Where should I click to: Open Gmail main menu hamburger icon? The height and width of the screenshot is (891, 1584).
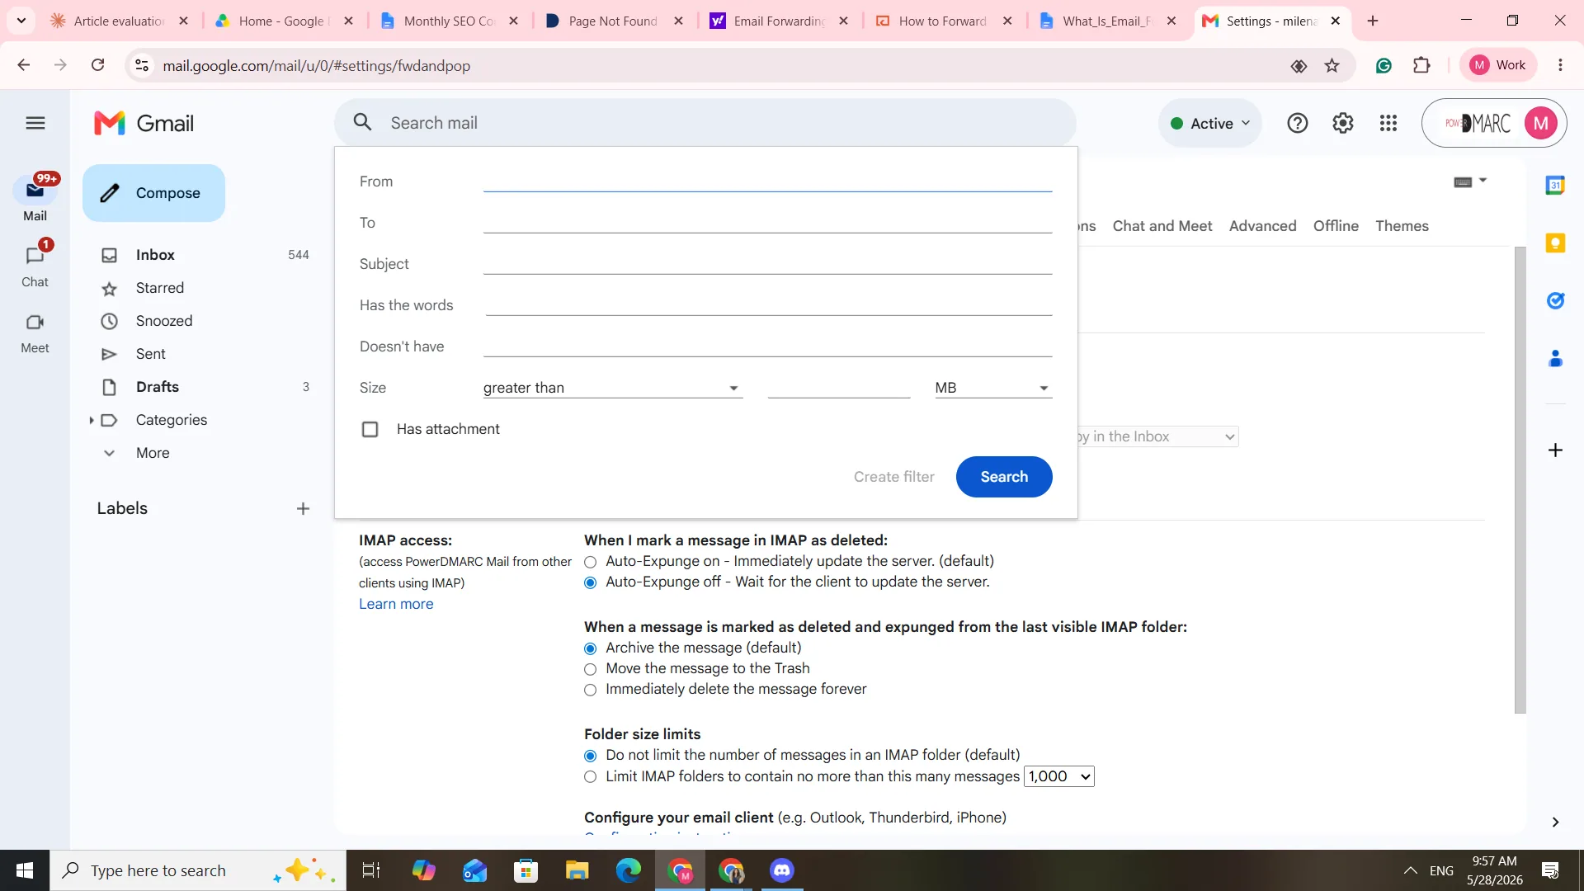[x=35, y=124]
